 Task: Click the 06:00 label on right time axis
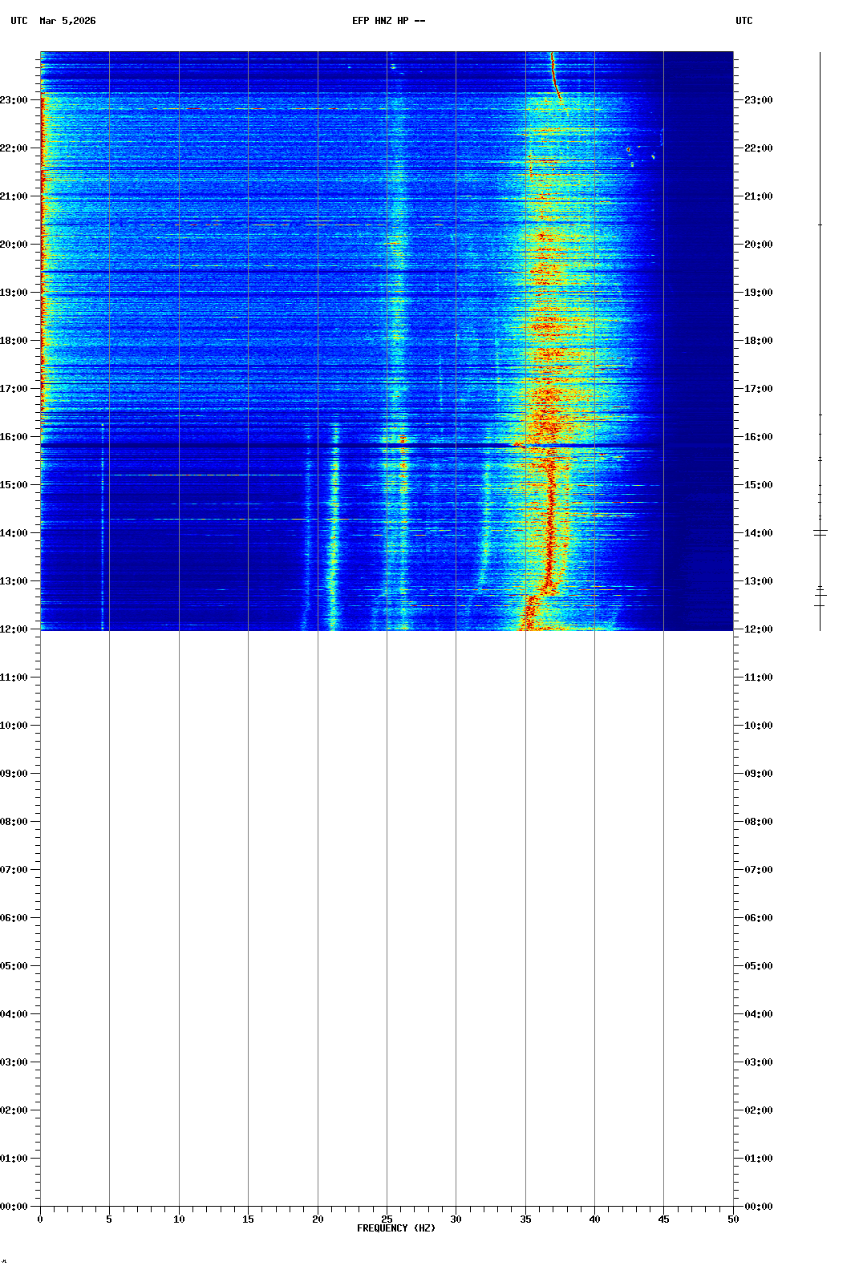[x=758, y=918]
